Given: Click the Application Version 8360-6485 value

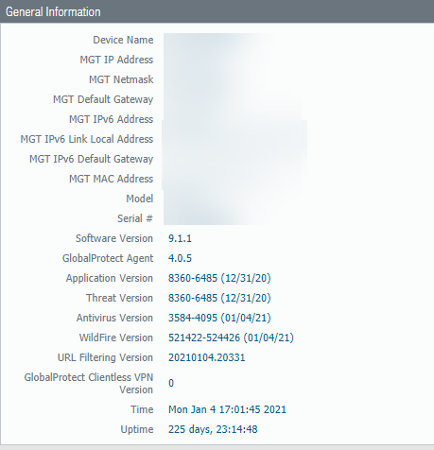Looking at the screenshot, I should coord(219,278).
